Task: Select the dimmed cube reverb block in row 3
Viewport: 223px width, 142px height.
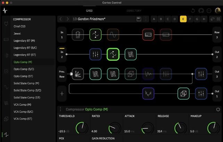Action: (131, 74)
